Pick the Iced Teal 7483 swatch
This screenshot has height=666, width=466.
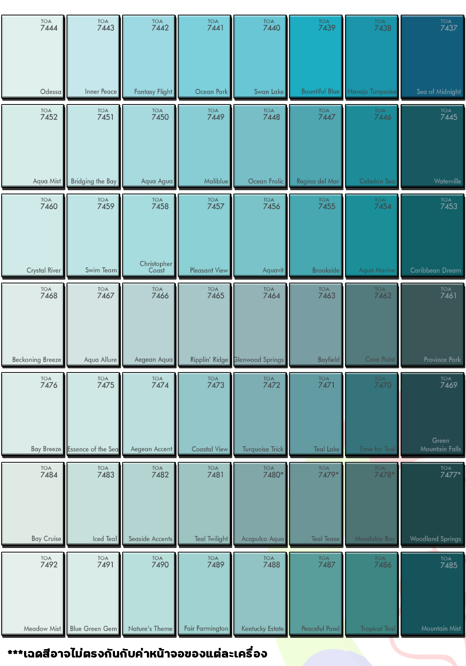point(93,504)
